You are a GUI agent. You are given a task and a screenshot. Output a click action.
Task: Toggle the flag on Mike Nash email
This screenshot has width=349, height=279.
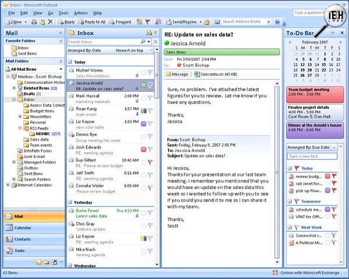151,252
